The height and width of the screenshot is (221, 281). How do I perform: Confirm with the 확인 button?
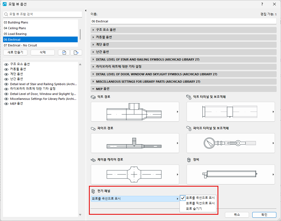pyautogui.click(x=264, y=215)
